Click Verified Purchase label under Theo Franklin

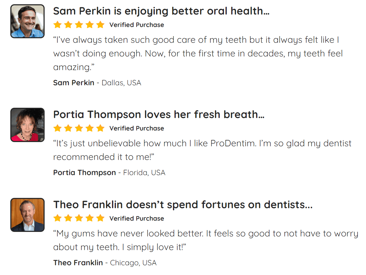pos(137,219)
